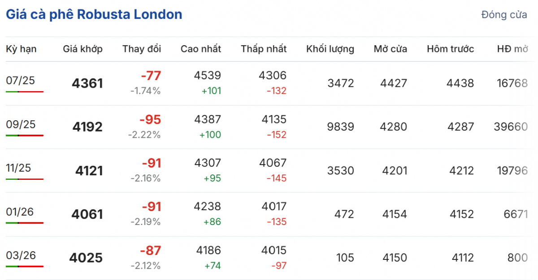The width and height of the screenshot is (538, 280).
Task: Click the Thay đổi column header
Action: tap(141, 49)
